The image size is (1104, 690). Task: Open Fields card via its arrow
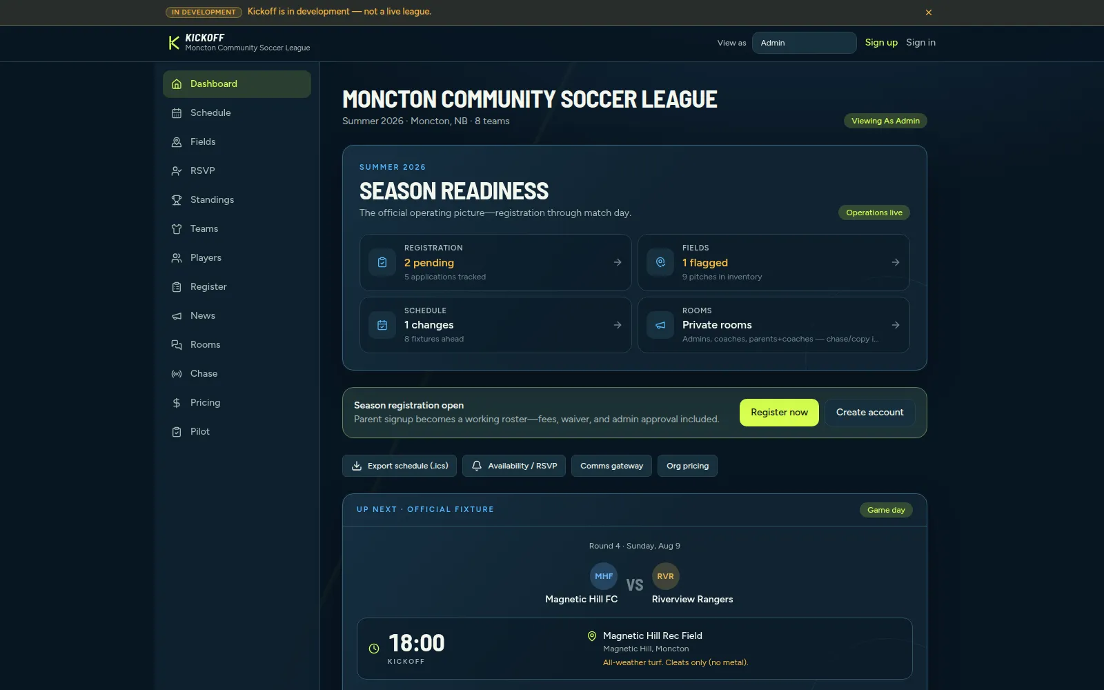click(896, 262)
